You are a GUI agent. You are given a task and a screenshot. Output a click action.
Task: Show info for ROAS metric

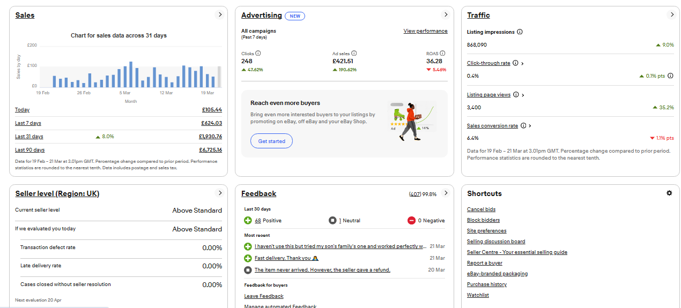(442, 54)
